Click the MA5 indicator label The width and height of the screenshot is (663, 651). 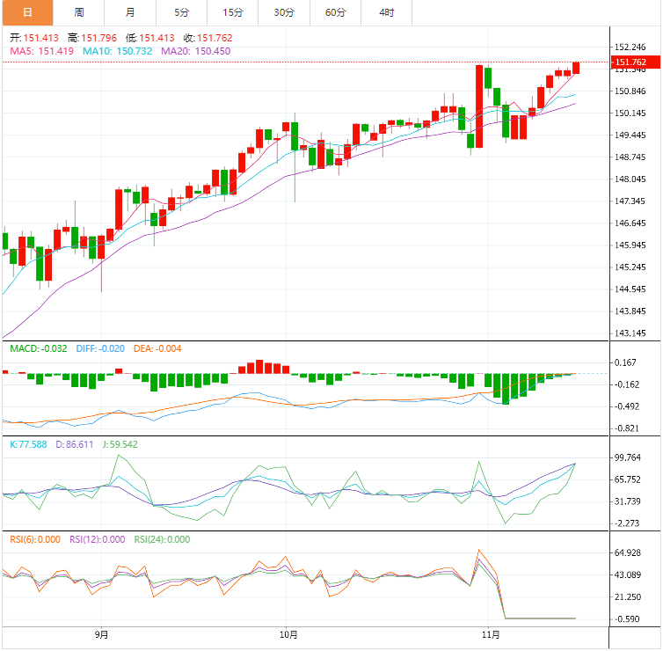(40, 51)
